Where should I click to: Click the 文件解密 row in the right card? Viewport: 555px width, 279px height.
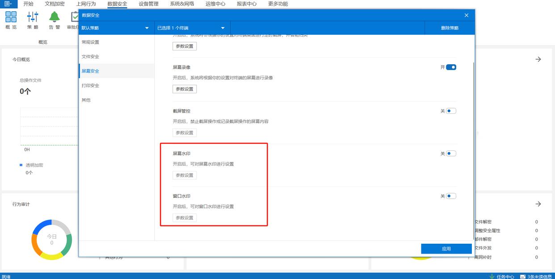[x=505, y=222]
